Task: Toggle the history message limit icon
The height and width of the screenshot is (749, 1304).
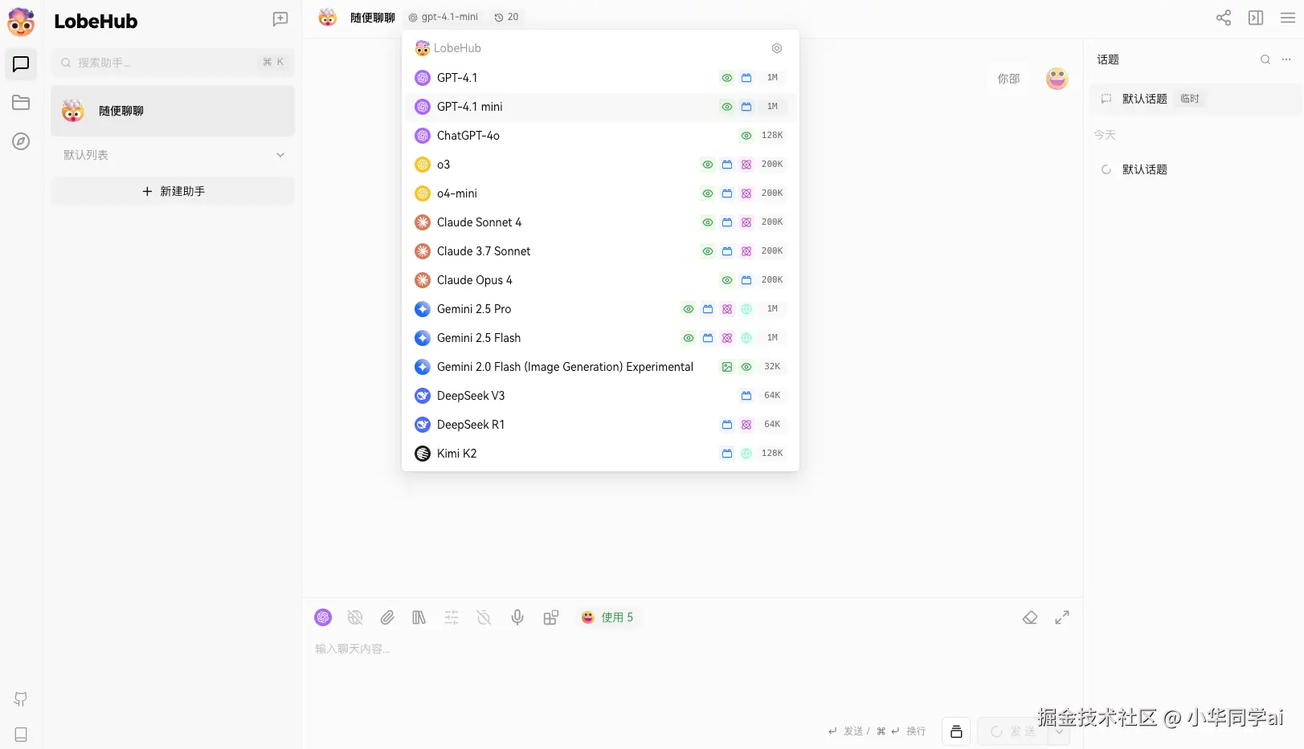Action: click(x=484, y=617)
